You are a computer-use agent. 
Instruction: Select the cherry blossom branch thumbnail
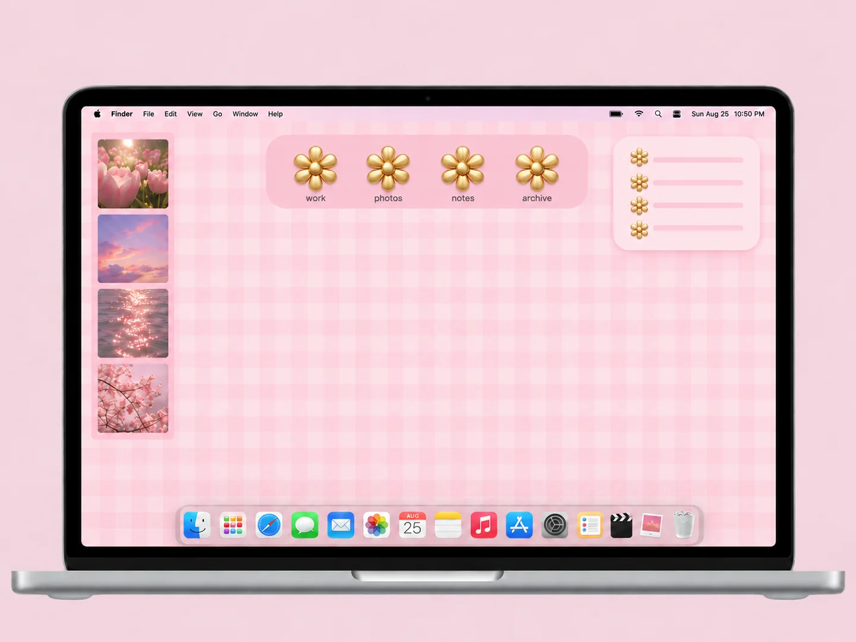click(x=133, y=398)
